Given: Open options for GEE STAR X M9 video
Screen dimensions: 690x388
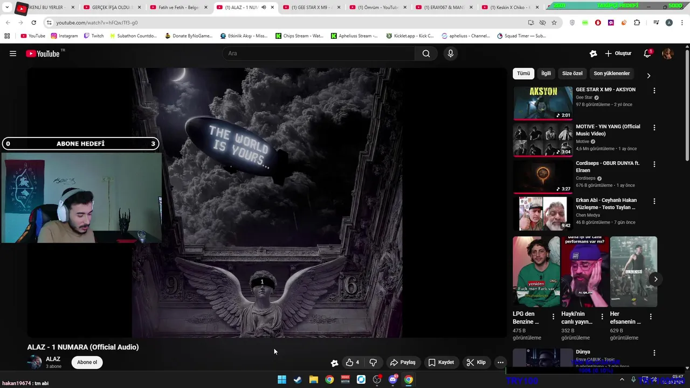Looking at the screenshot, I should tap(654, 91).
